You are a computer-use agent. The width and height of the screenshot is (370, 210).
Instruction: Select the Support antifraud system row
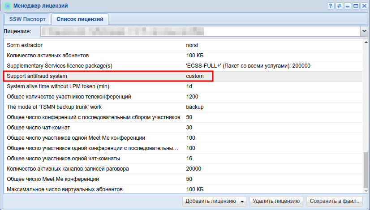[x=108, y=76]
